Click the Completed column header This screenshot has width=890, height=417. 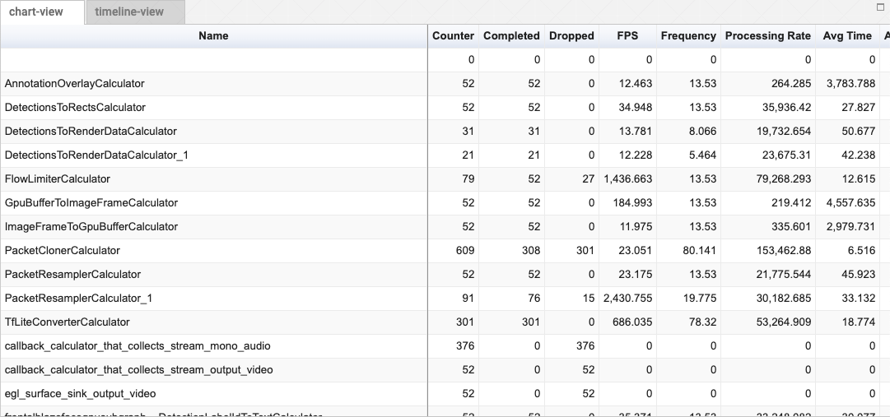tap(511, 35)
